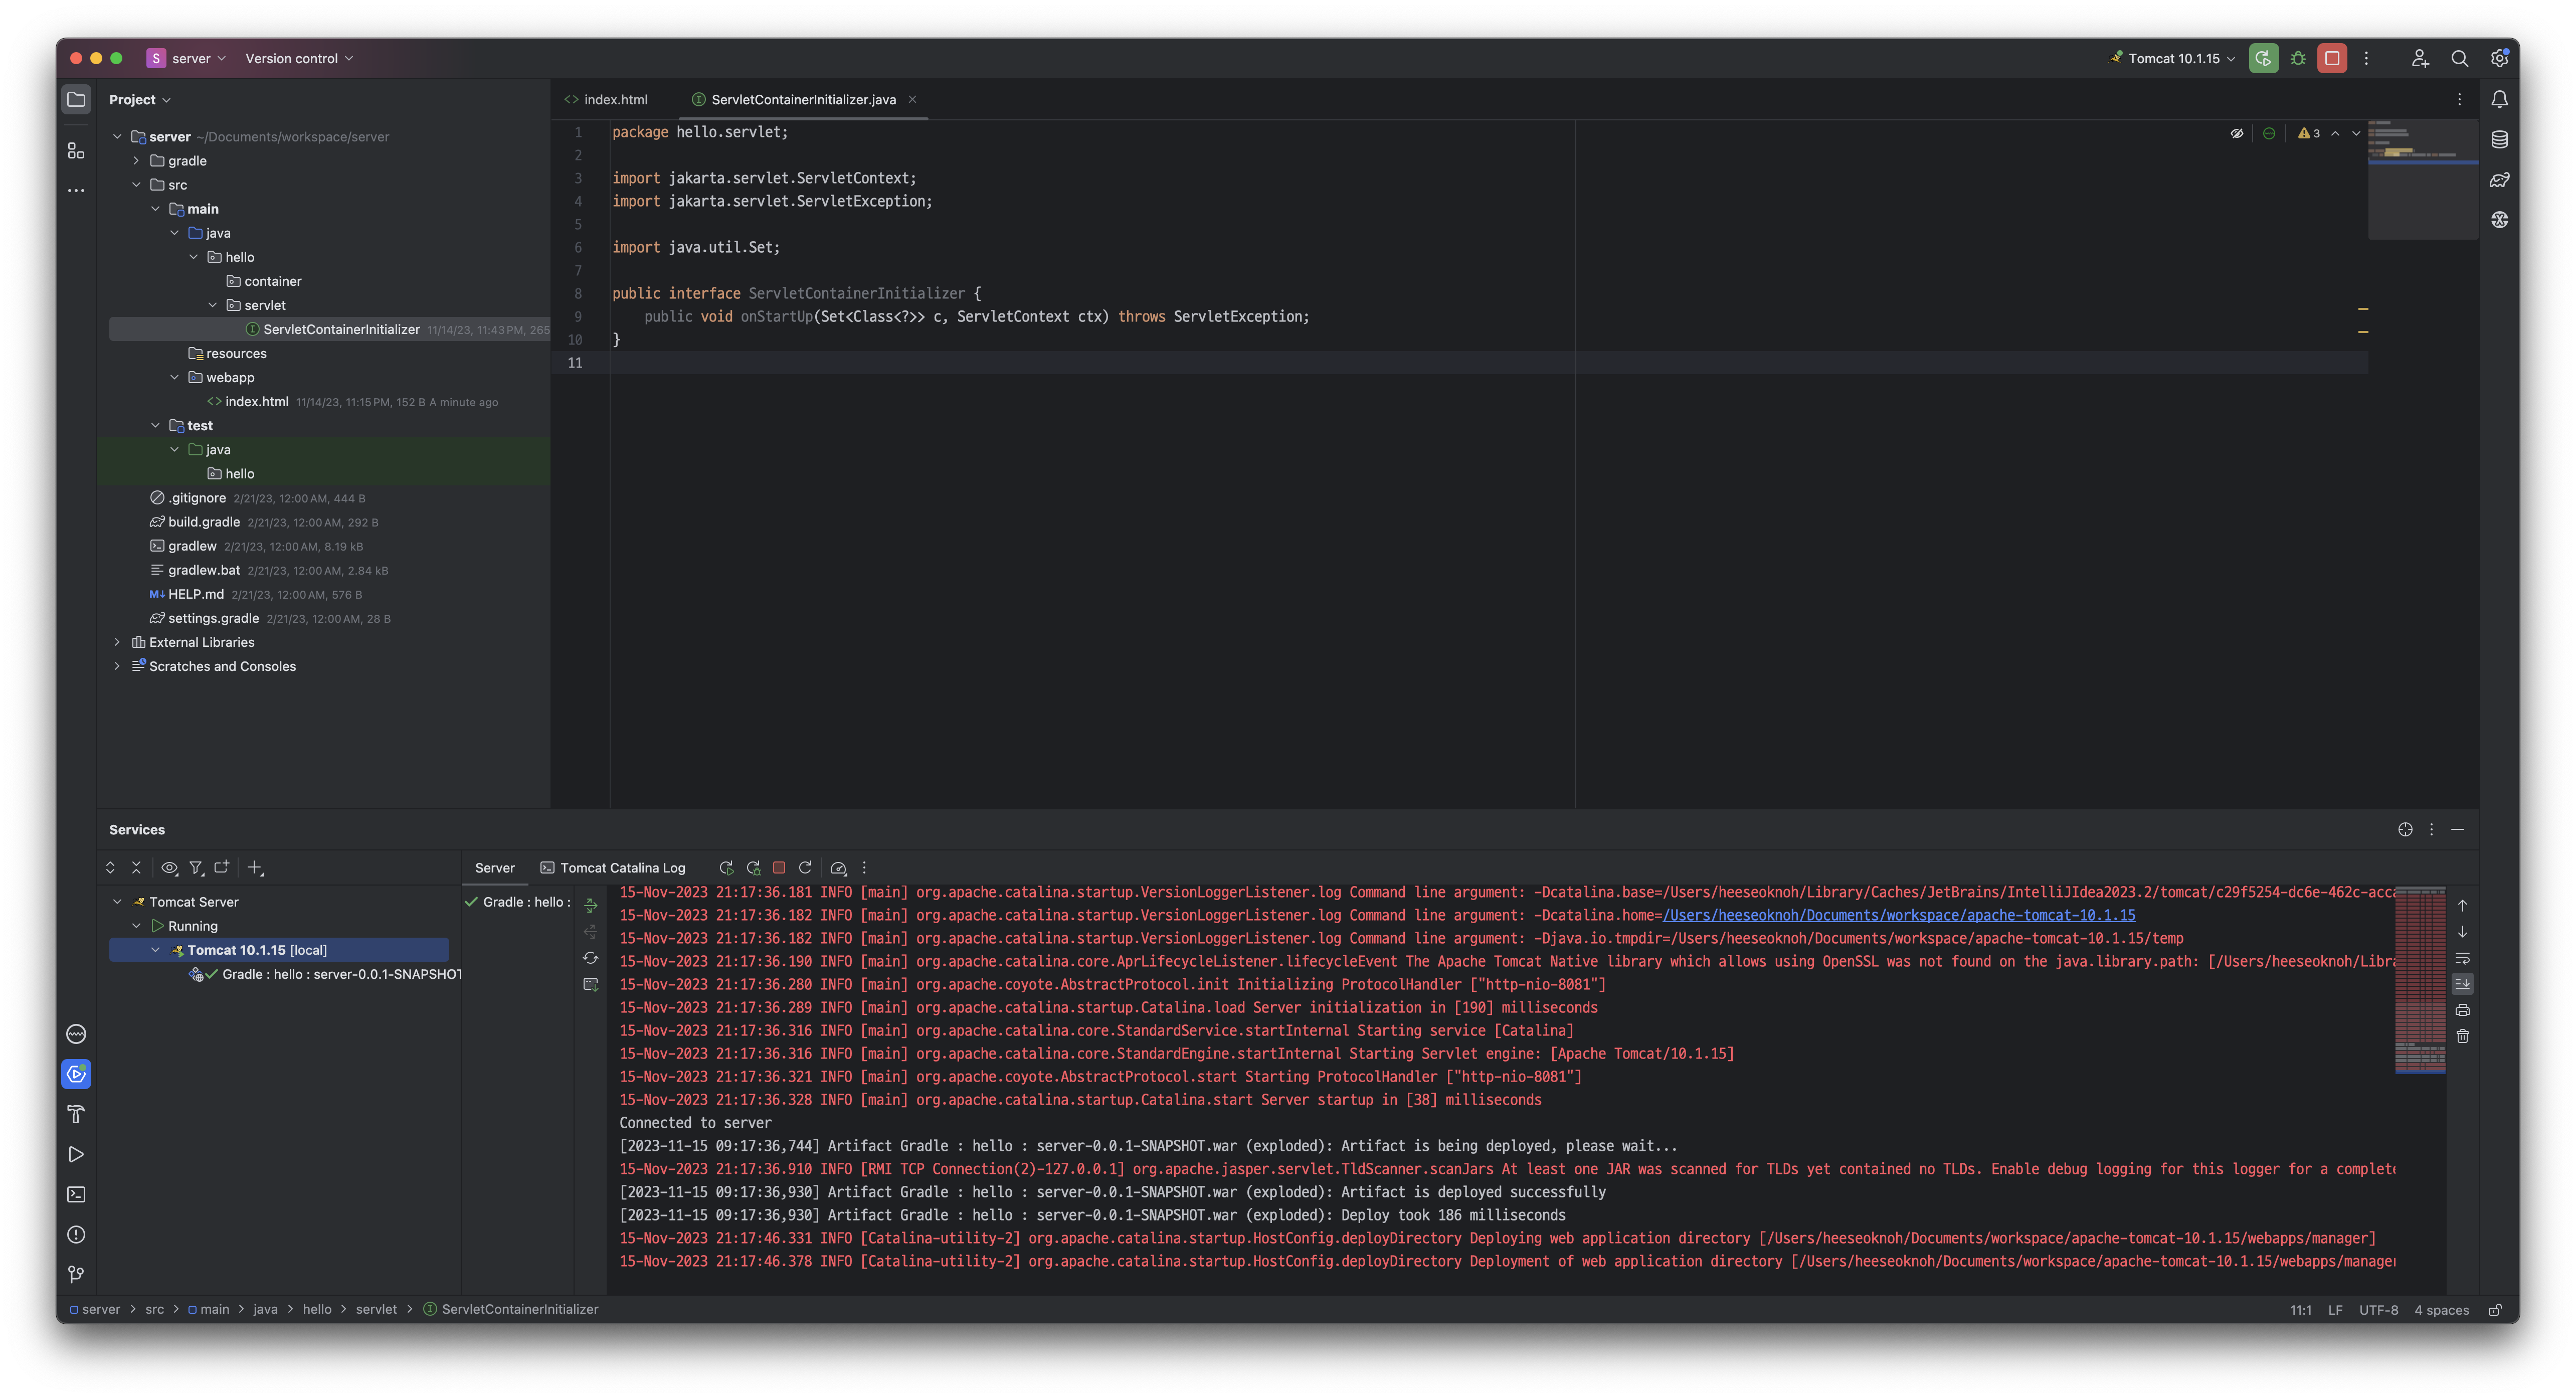Toggle scroll to end of console

tap(2463, 984)
